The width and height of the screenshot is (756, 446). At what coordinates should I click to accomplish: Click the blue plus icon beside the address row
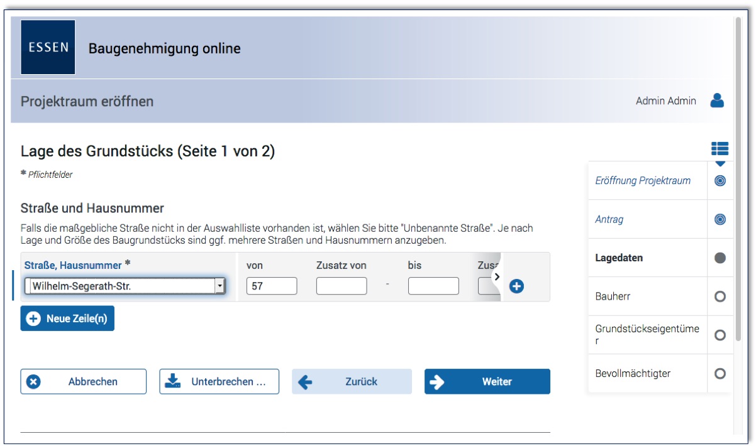[x=516, y=286]
